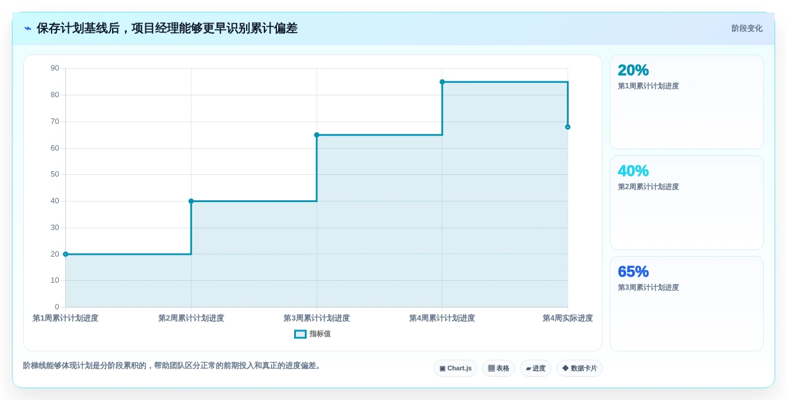Toggle the 指标值 legend item
This screenshot has height=400, width=787.
(x=313, y=334)
